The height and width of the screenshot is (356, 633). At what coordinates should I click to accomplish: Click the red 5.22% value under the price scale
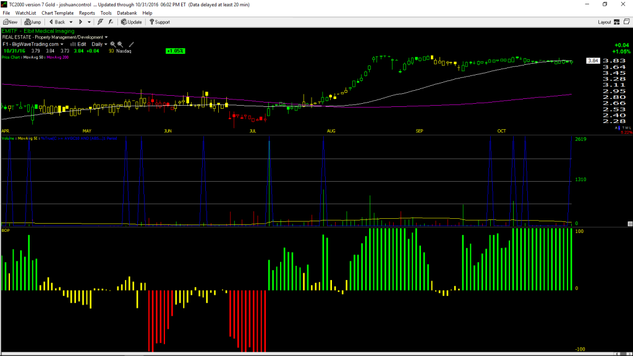(x=627, y=132)
